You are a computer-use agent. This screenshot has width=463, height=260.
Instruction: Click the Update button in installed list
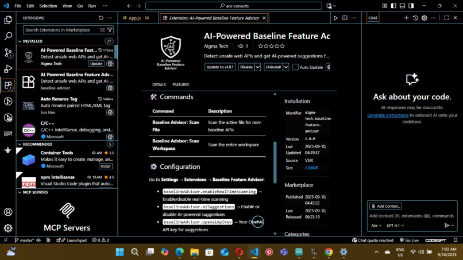[97, 64]
